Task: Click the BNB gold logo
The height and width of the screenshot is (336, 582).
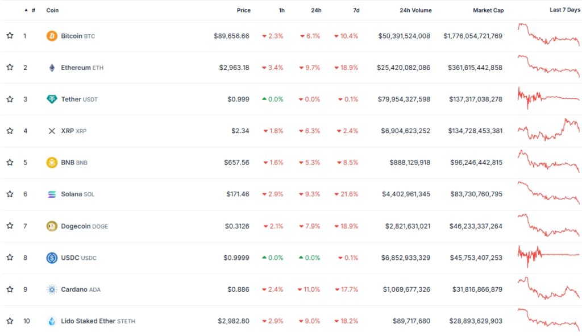Action: coord(52,162)
